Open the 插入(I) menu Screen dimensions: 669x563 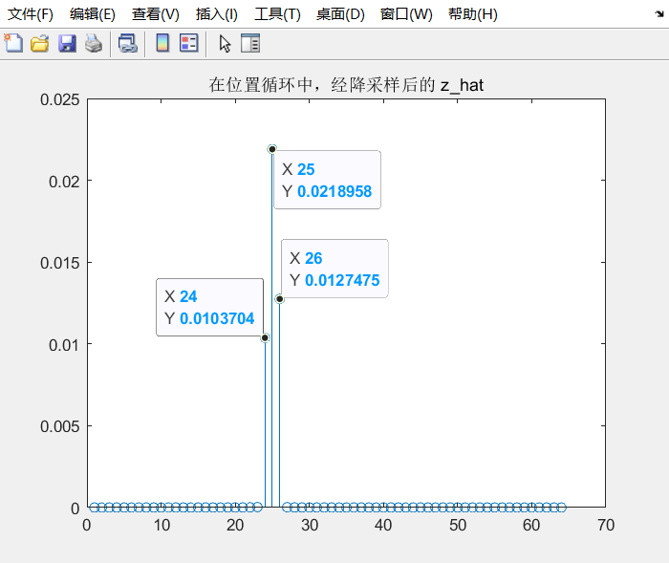coord(216,14)
